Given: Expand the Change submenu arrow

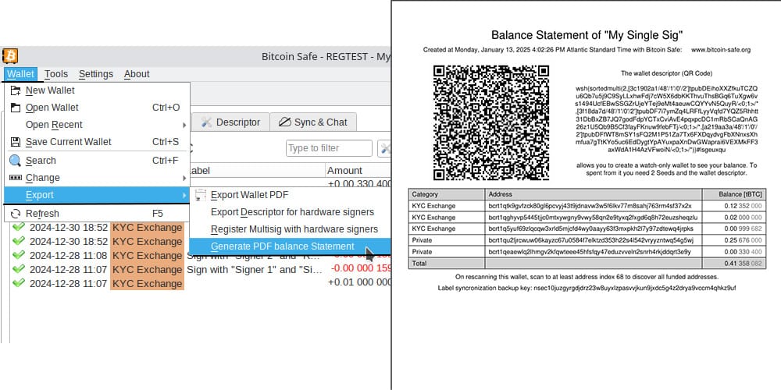Looking at the screenshot, I should pos(184,178).
